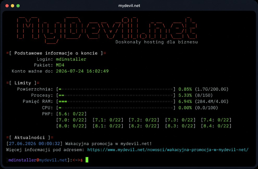Screen dimensions: 258x169
Task: Click the CPU usage progress bar
Action: 116,108
